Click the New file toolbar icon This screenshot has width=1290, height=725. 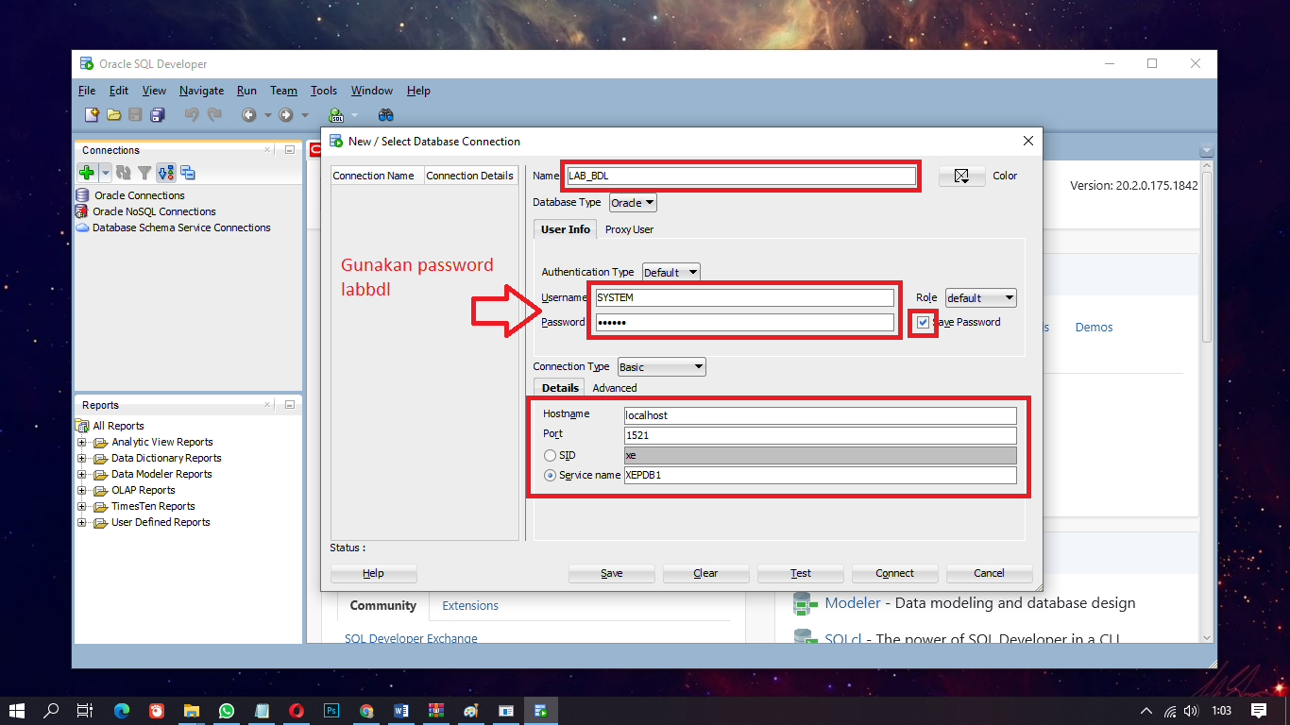click(92, 115)
